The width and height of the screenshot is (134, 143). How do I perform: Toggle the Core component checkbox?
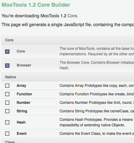(x=7, y=52)
